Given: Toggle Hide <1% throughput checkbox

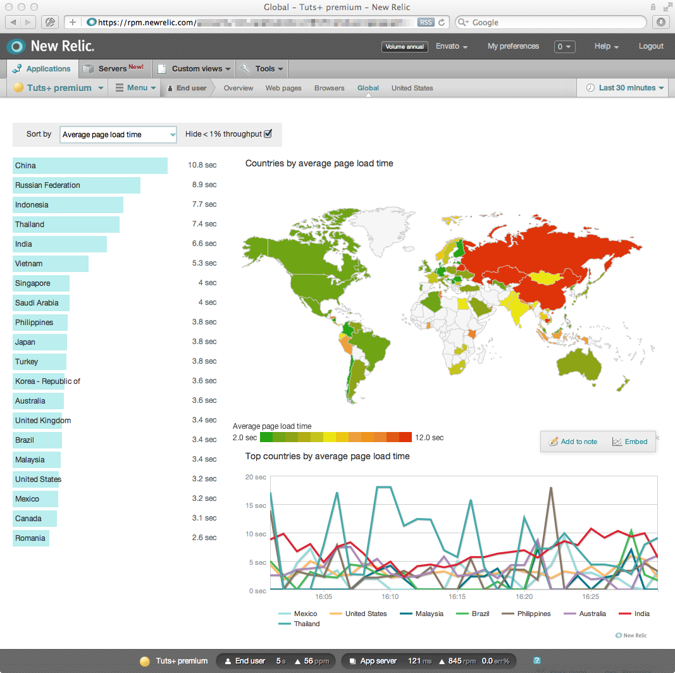Looking at the screenshot, I should pos(268,134).
